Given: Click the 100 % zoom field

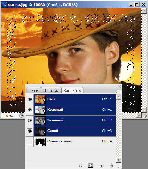Looking at the screenshot, I should pos(9,116).
